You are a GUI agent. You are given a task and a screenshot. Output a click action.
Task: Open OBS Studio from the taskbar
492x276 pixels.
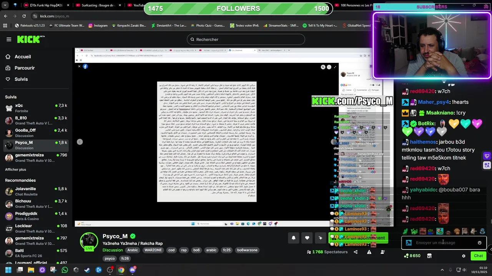[x=110, y=270]
